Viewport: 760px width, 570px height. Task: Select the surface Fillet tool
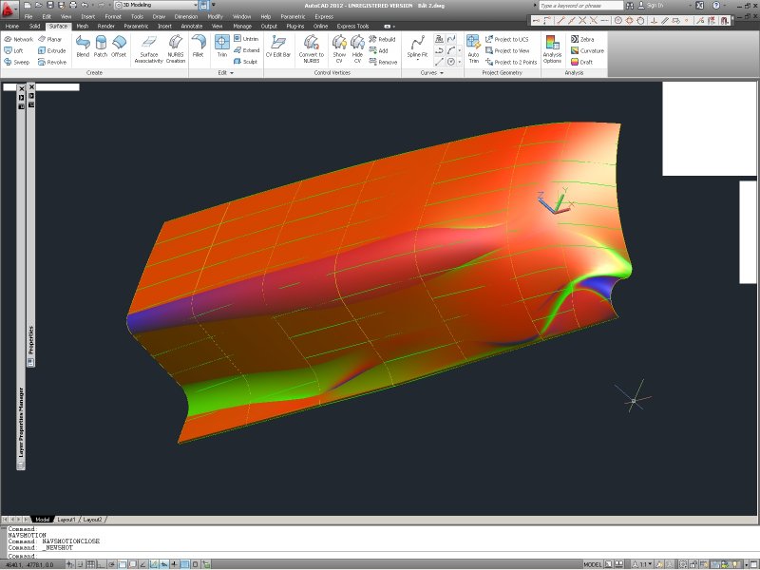point(199,44)
